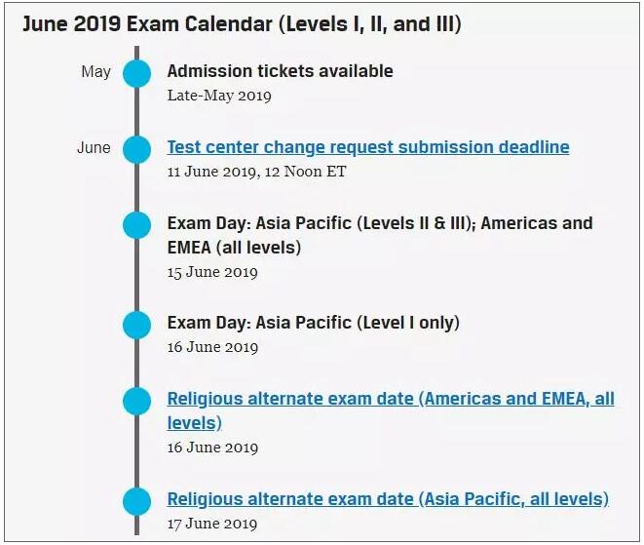Click the June month label

94,148
